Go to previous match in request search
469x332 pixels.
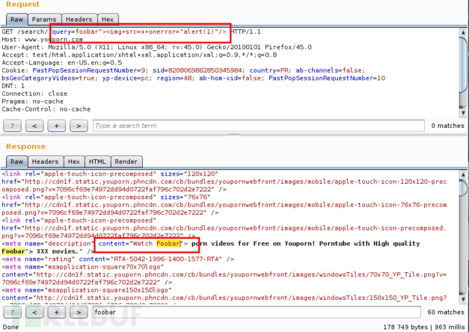35,126
